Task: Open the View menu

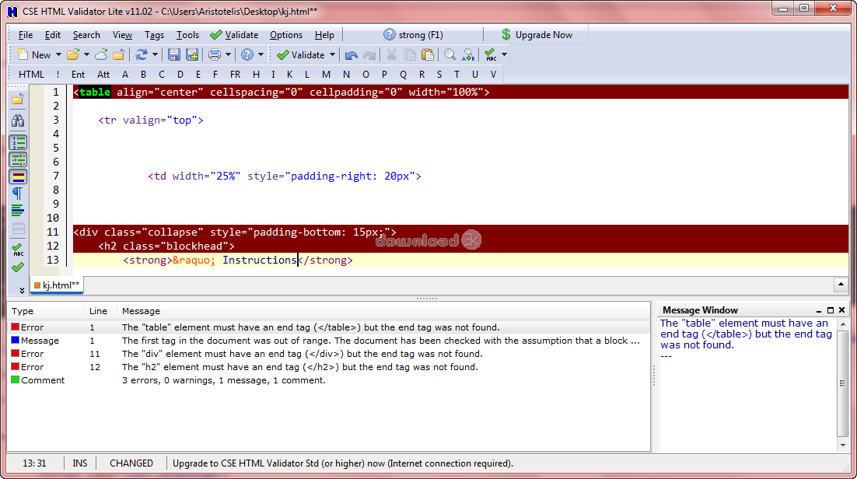Action: 122,35
